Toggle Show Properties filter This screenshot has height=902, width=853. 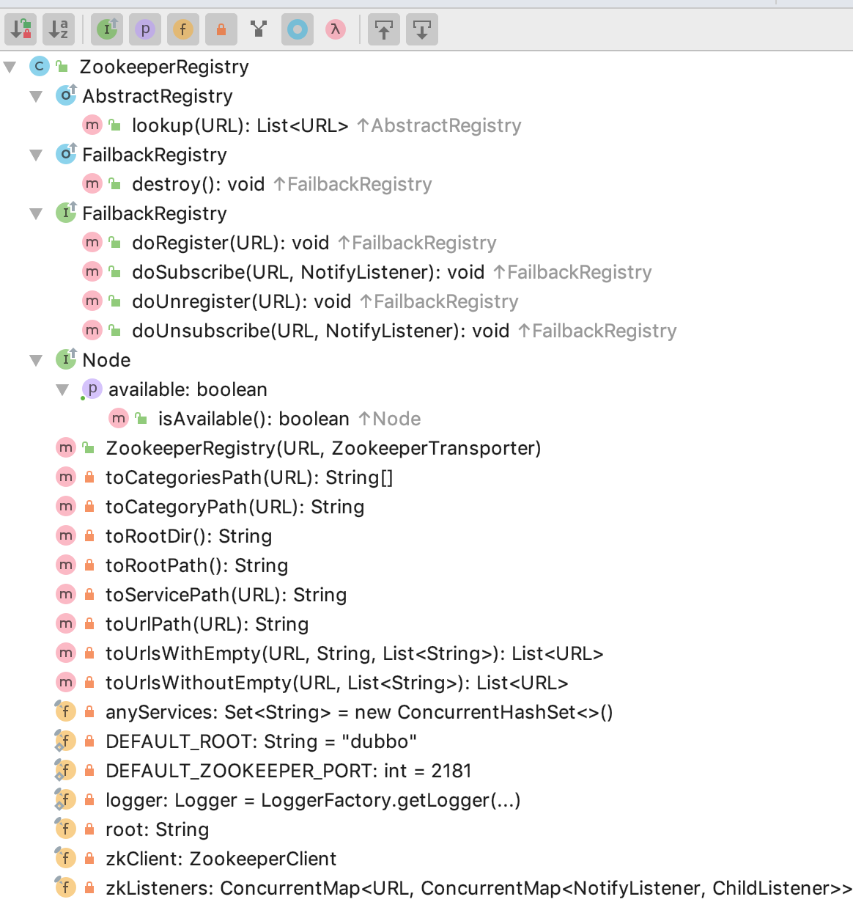tap(145, 29)
